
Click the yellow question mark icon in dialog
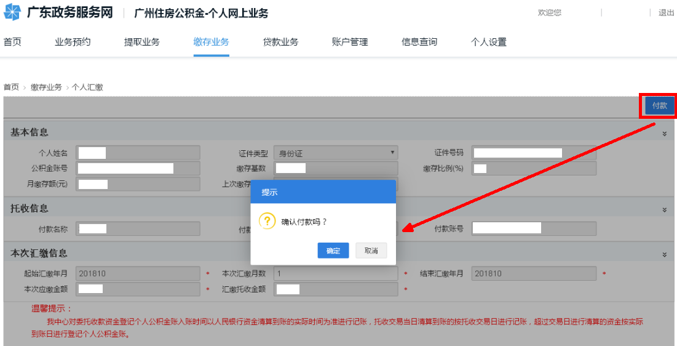coord(267,221)
